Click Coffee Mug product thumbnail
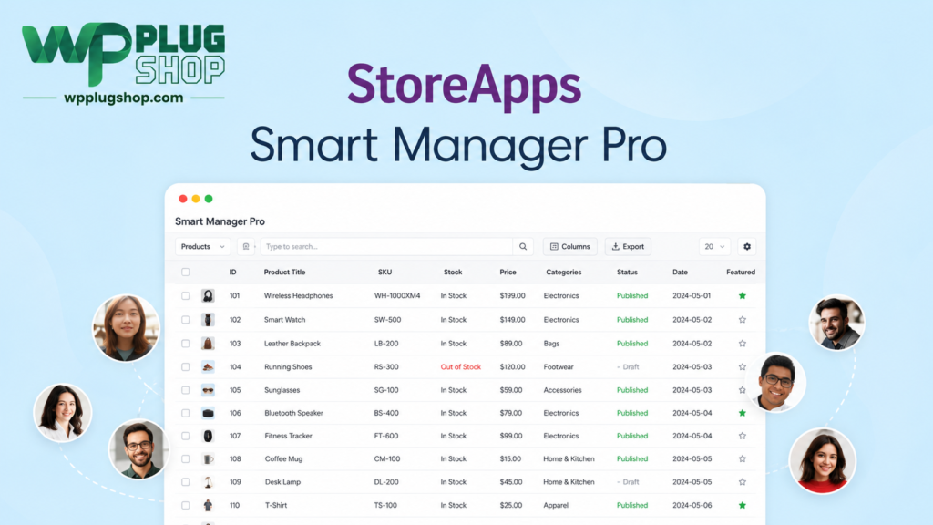 coord(208,459)
